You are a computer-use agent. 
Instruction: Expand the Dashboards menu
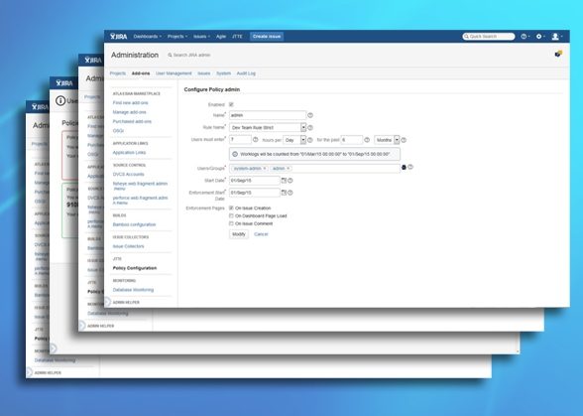[147, 37]
